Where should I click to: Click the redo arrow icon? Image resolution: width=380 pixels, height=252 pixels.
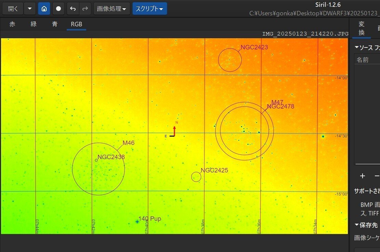[x=85, y=9]
